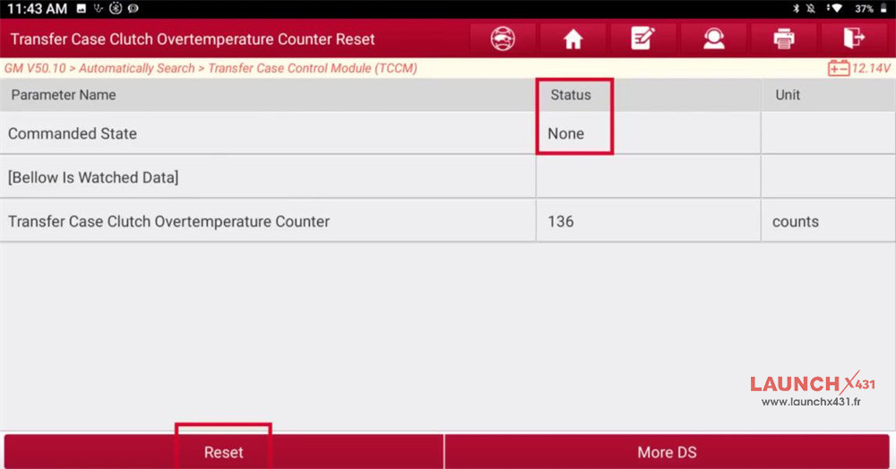
Task: Tap the chat bubble notification icon
Action: click(x=134, y=9)
